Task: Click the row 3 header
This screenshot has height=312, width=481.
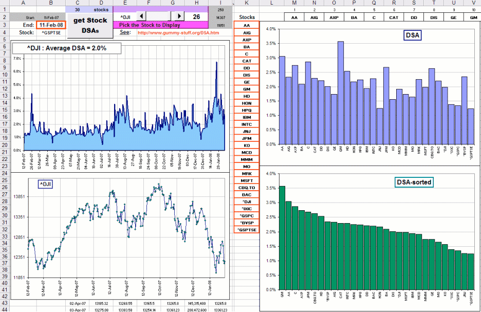Action: (5, 25)
